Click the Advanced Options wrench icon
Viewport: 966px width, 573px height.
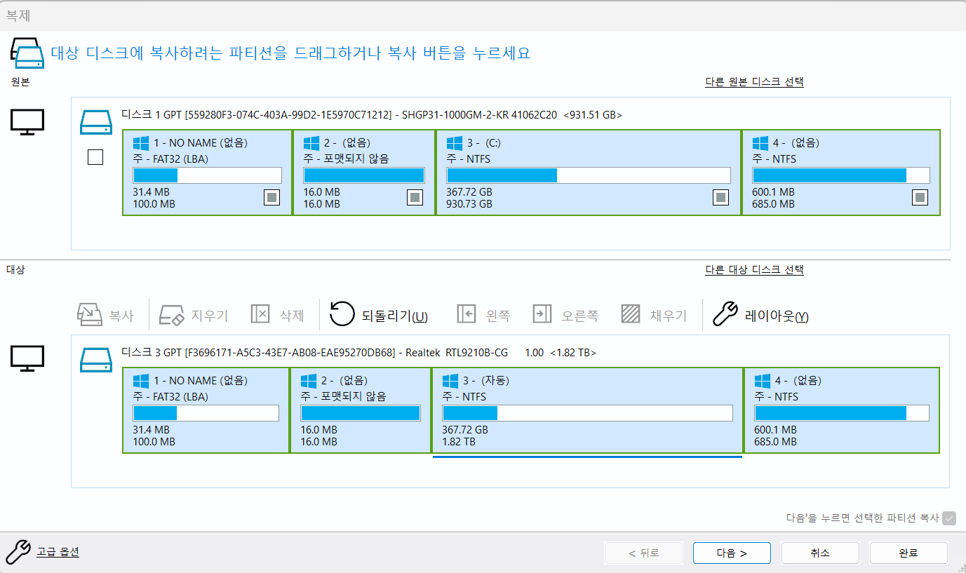[18, 552]
